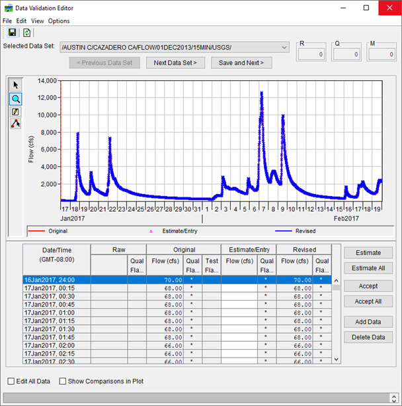
Task: Click the Next Data Set button
Action: [175, 63]
